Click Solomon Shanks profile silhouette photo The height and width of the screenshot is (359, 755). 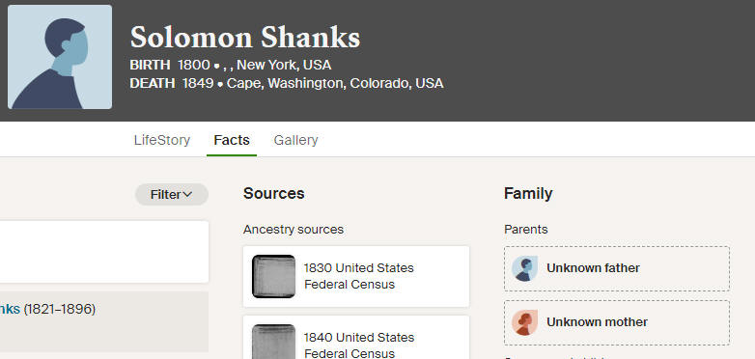60,57
